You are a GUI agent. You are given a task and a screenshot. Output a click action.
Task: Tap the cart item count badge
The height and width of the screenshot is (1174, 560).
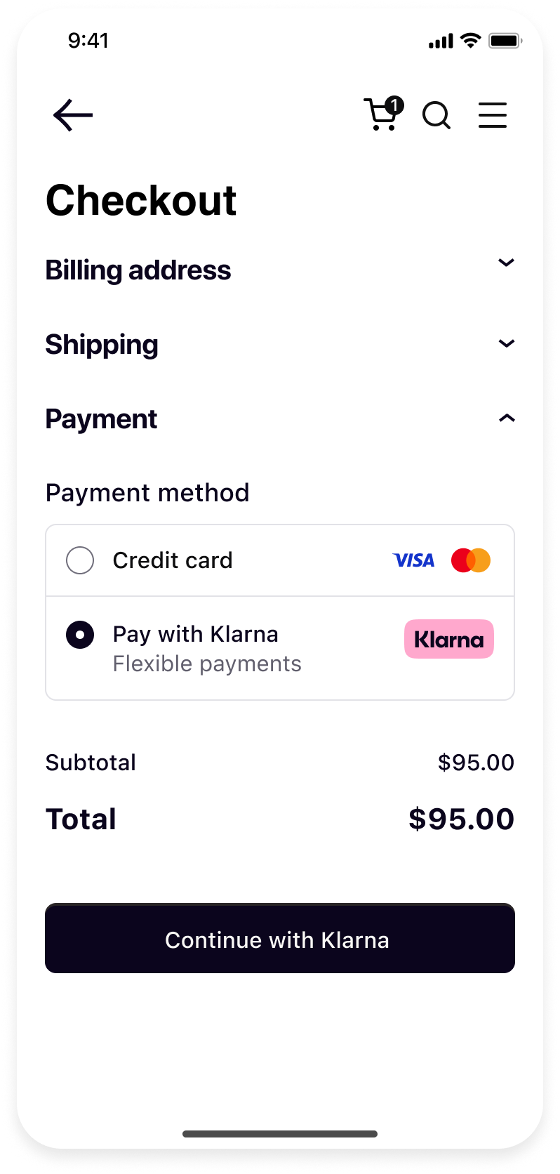pyautogui.click(x=394, y=105)
